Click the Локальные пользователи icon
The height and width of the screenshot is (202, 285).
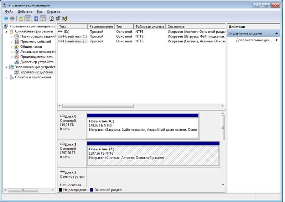pyautogui.click(x=16, y=52)
